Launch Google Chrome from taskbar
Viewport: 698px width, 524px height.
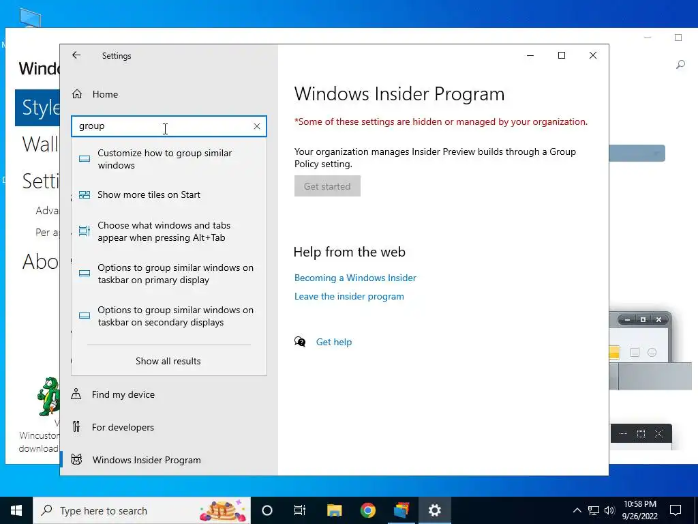click(367, 510)
